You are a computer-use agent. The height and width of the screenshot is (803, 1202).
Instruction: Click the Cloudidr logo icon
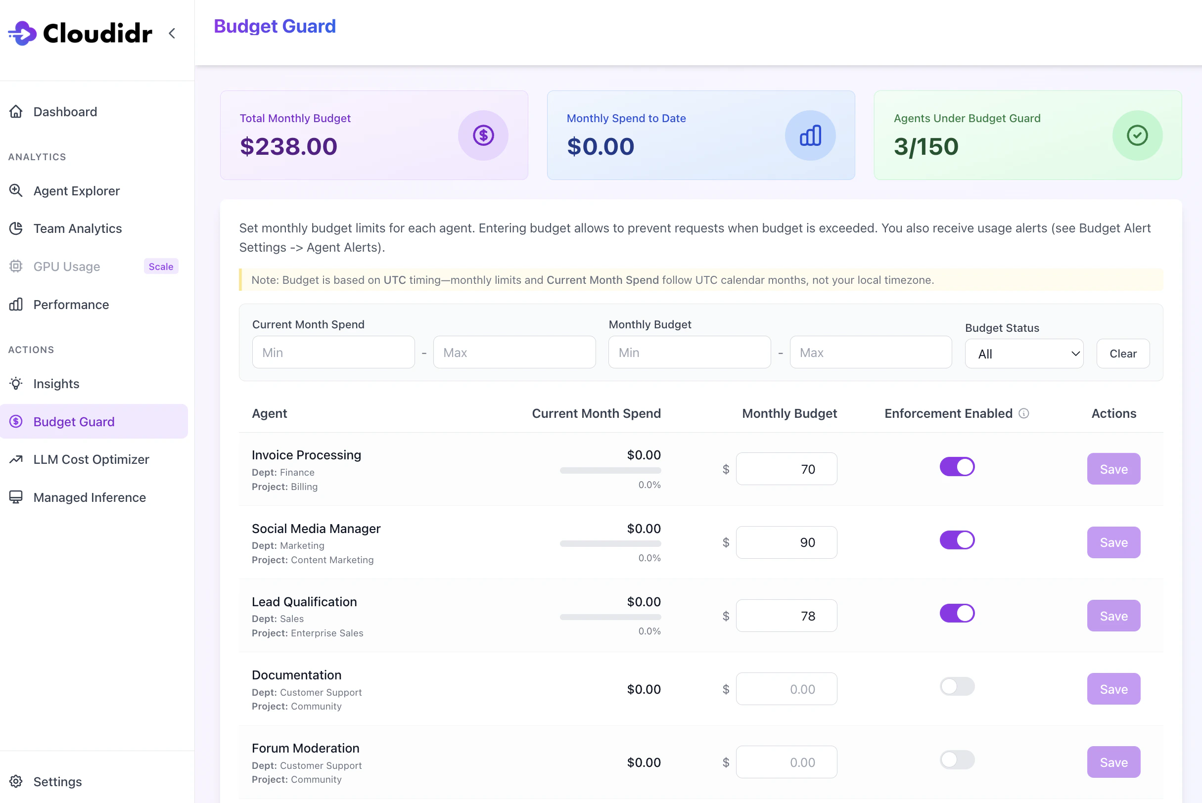pos(23,33)
